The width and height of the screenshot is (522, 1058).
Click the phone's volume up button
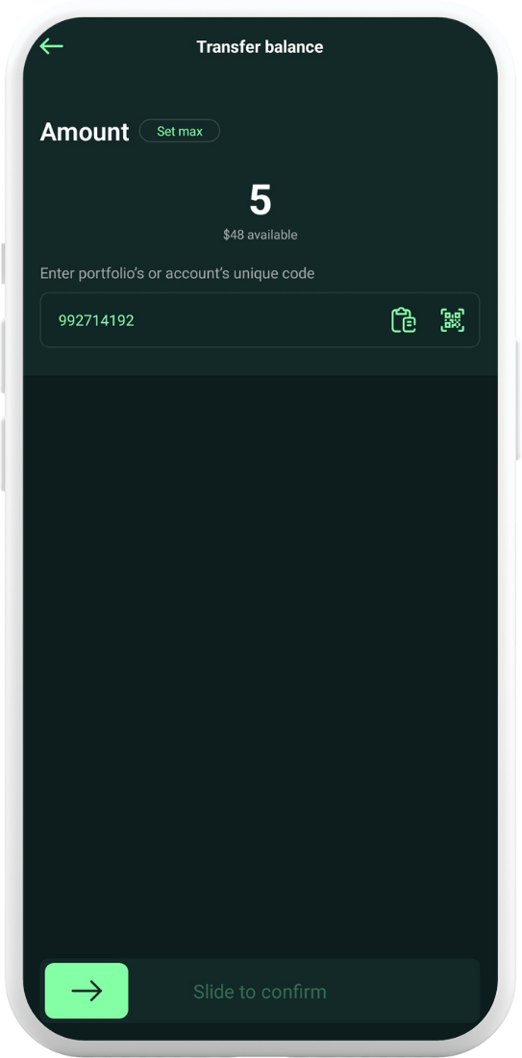tap(4, 356)
